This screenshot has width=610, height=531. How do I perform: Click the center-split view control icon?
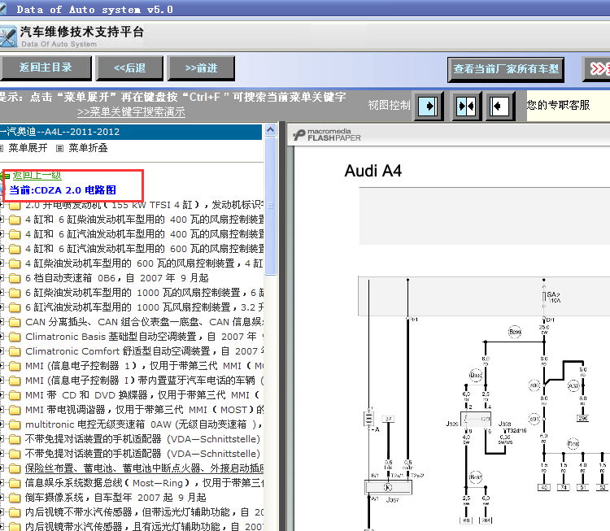coord(467,107)
